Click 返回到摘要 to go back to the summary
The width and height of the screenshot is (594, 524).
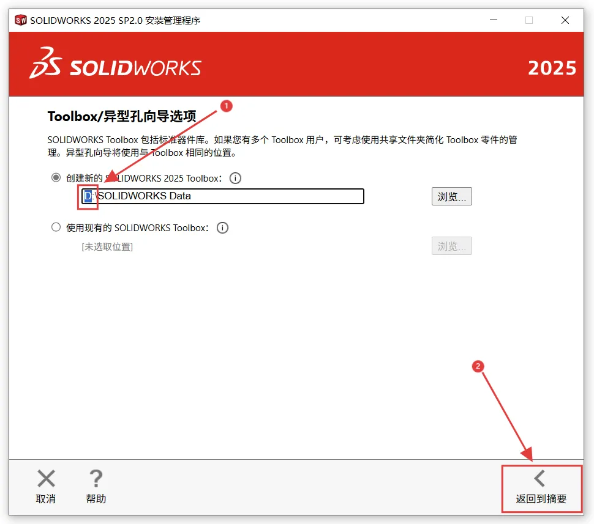coord(541,487)
